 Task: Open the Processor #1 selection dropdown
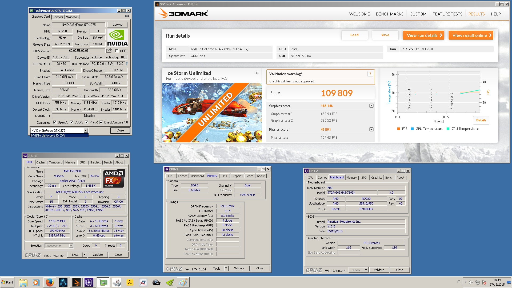click(x=71, y=246)
